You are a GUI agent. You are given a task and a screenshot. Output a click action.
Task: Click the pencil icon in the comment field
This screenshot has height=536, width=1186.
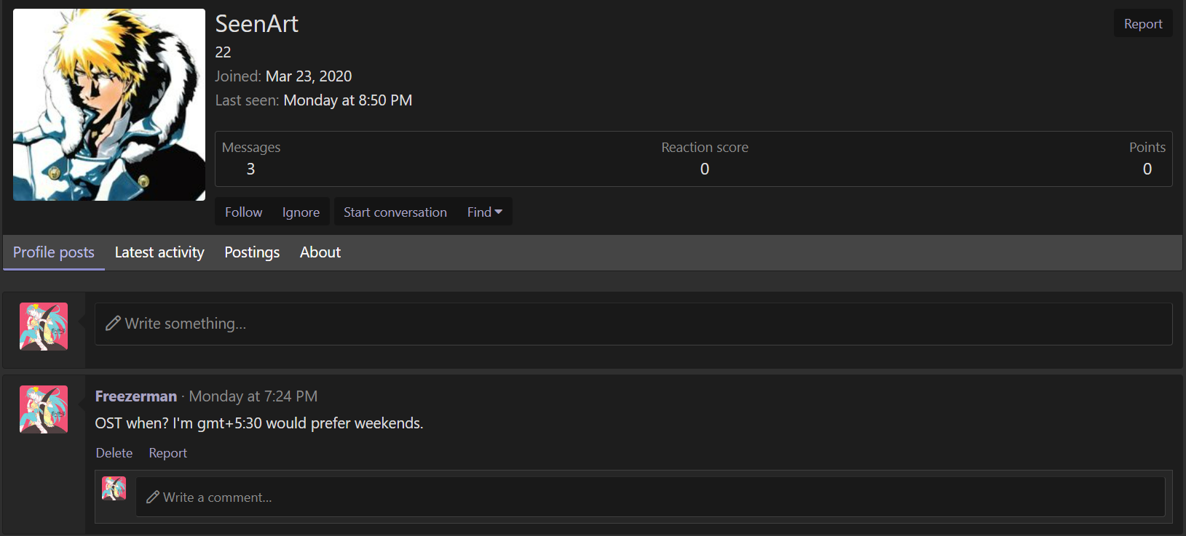click(153, 497)
